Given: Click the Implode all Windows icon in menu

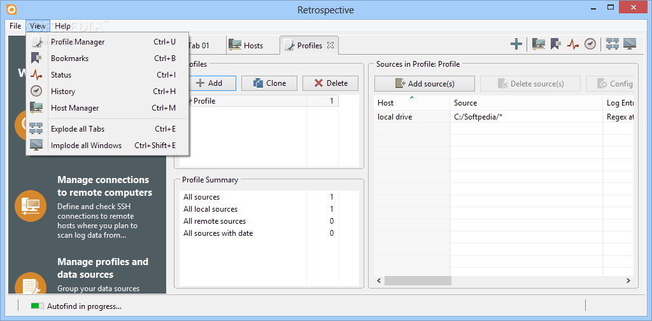Looking at the screenshot, I should (36, 146).
